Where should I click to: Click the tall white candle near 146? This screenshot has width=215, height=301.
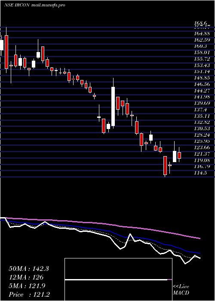[113, 106]
